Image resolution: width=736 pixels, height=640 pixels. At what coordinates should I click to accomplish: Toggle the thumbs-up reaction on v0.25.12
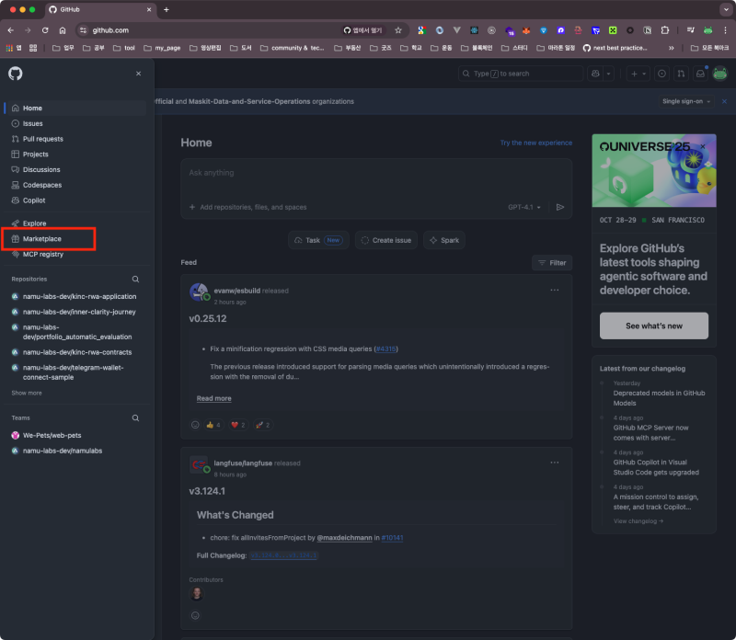214,424
